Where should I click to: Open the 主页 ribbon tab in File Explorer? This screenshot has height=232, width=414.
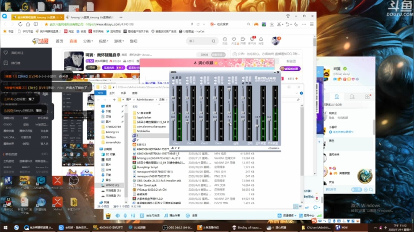coord(112,93)
